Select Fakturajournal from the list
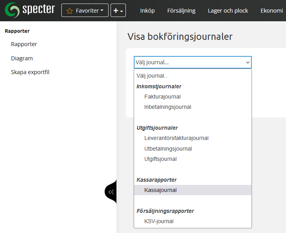 [x=162, y=97]
